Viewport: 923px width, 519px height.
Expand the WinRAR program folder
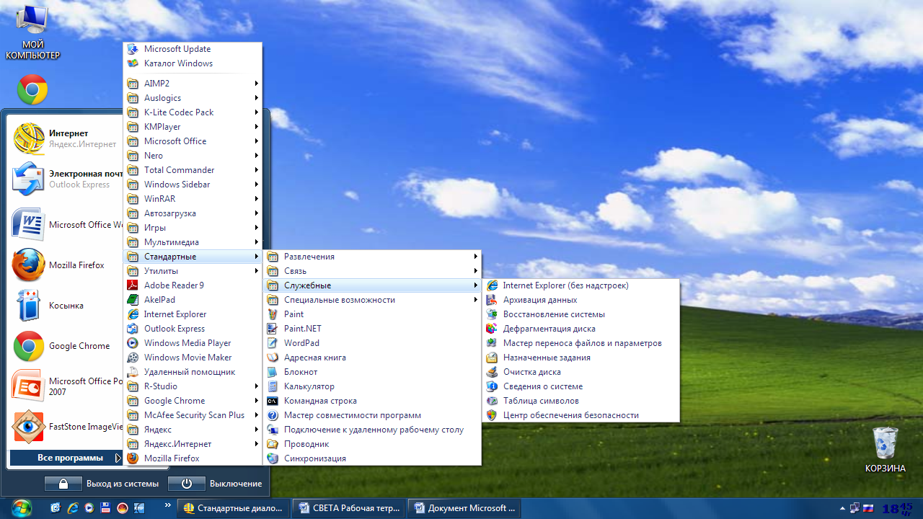pyautogui.click(x=193, y=199)
